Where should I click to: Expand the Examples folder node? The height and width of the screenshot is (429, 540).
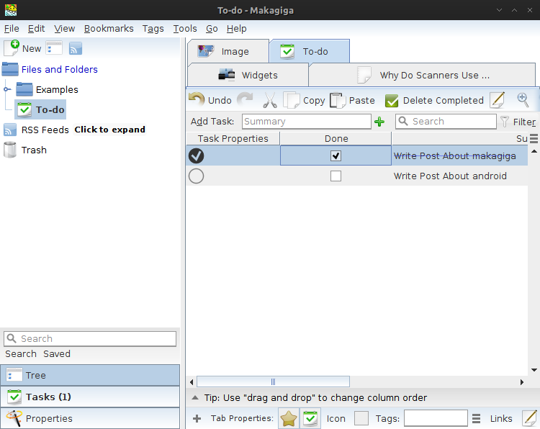6,89
